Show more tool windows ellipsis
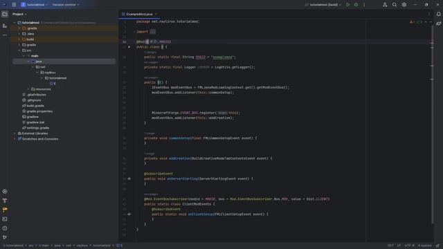Viewport: 443px width, 249px height. click(x=5, y=35)
